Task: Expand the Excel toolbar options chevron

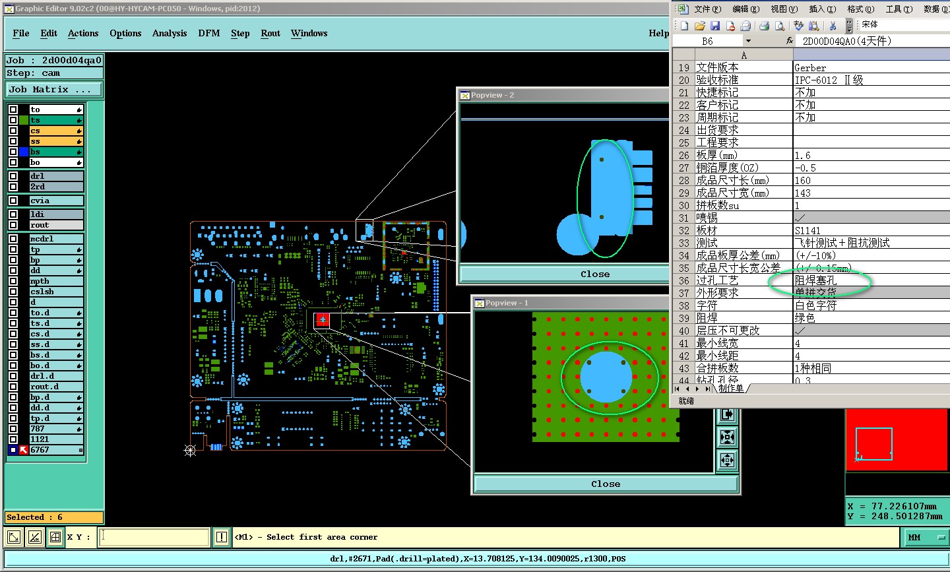Action: (x=849, y=26)
